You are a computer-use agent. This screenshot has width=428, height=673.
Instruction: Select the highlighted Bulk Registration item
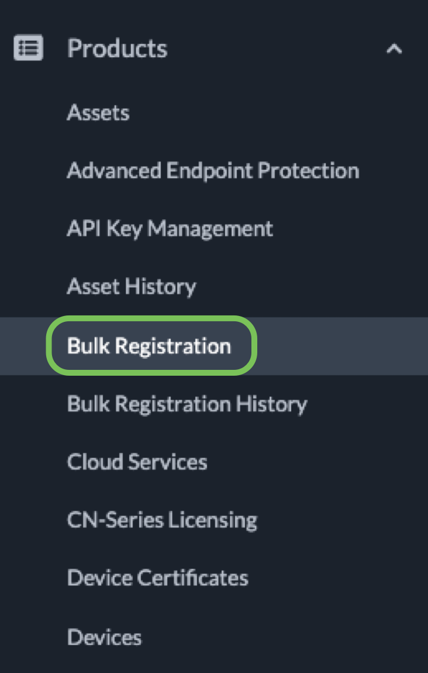click(x=149, y=346)
